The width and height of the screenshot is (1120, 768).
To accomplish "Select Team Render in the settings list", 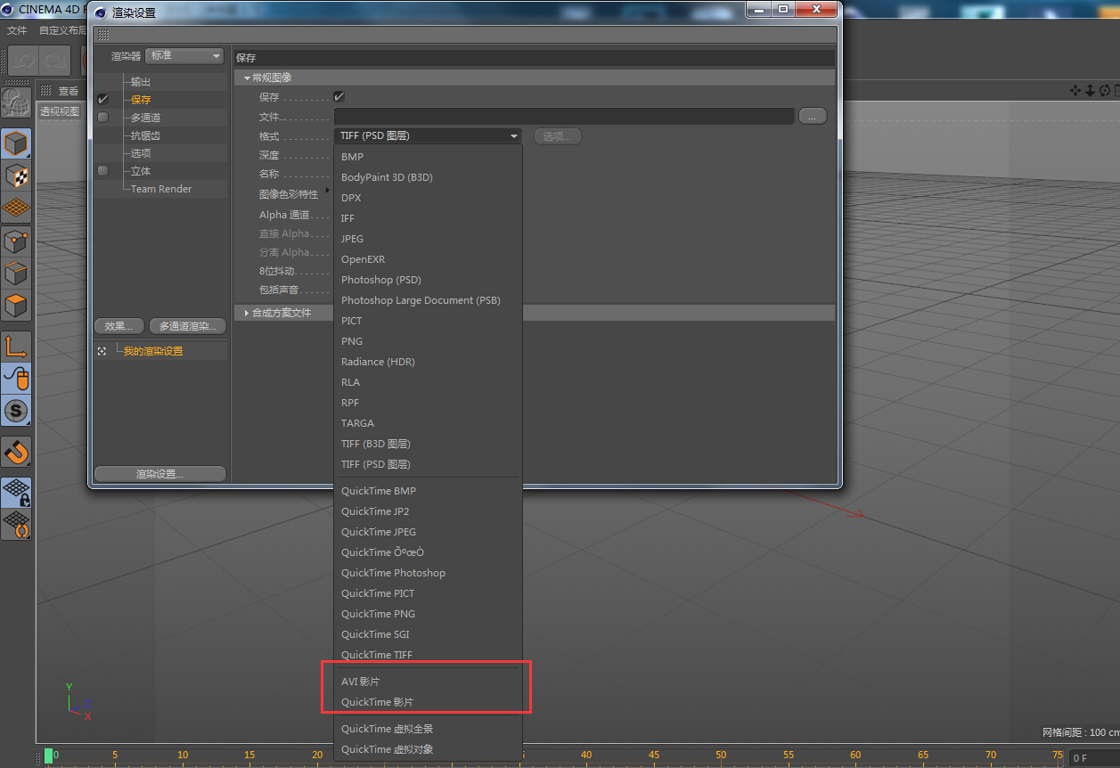I will coord(161,189).
